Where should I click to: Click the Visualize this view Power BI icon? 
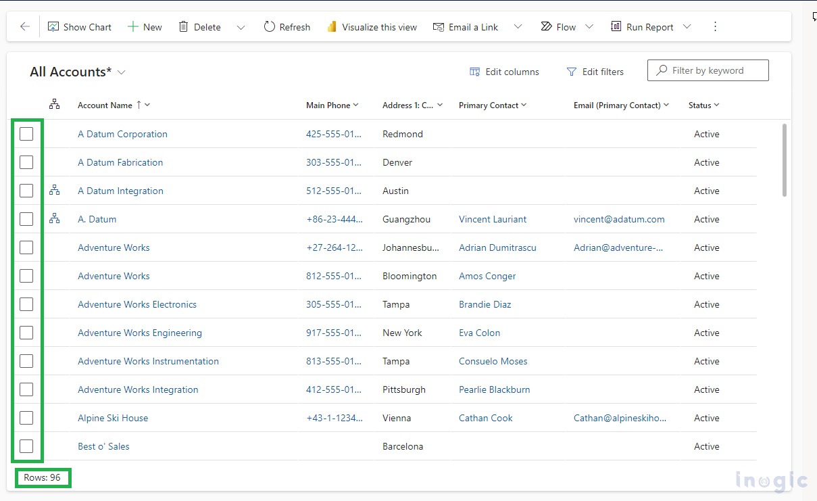click(x=332, y=27)
